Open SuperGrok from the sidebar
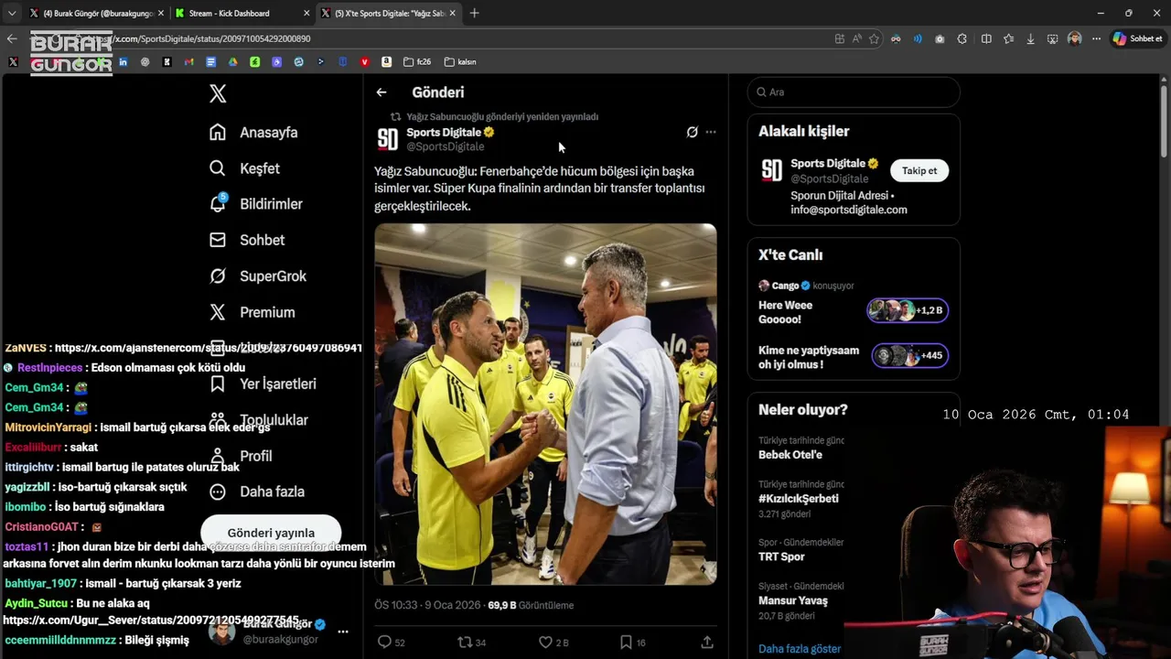 click(x=258, y=276)
